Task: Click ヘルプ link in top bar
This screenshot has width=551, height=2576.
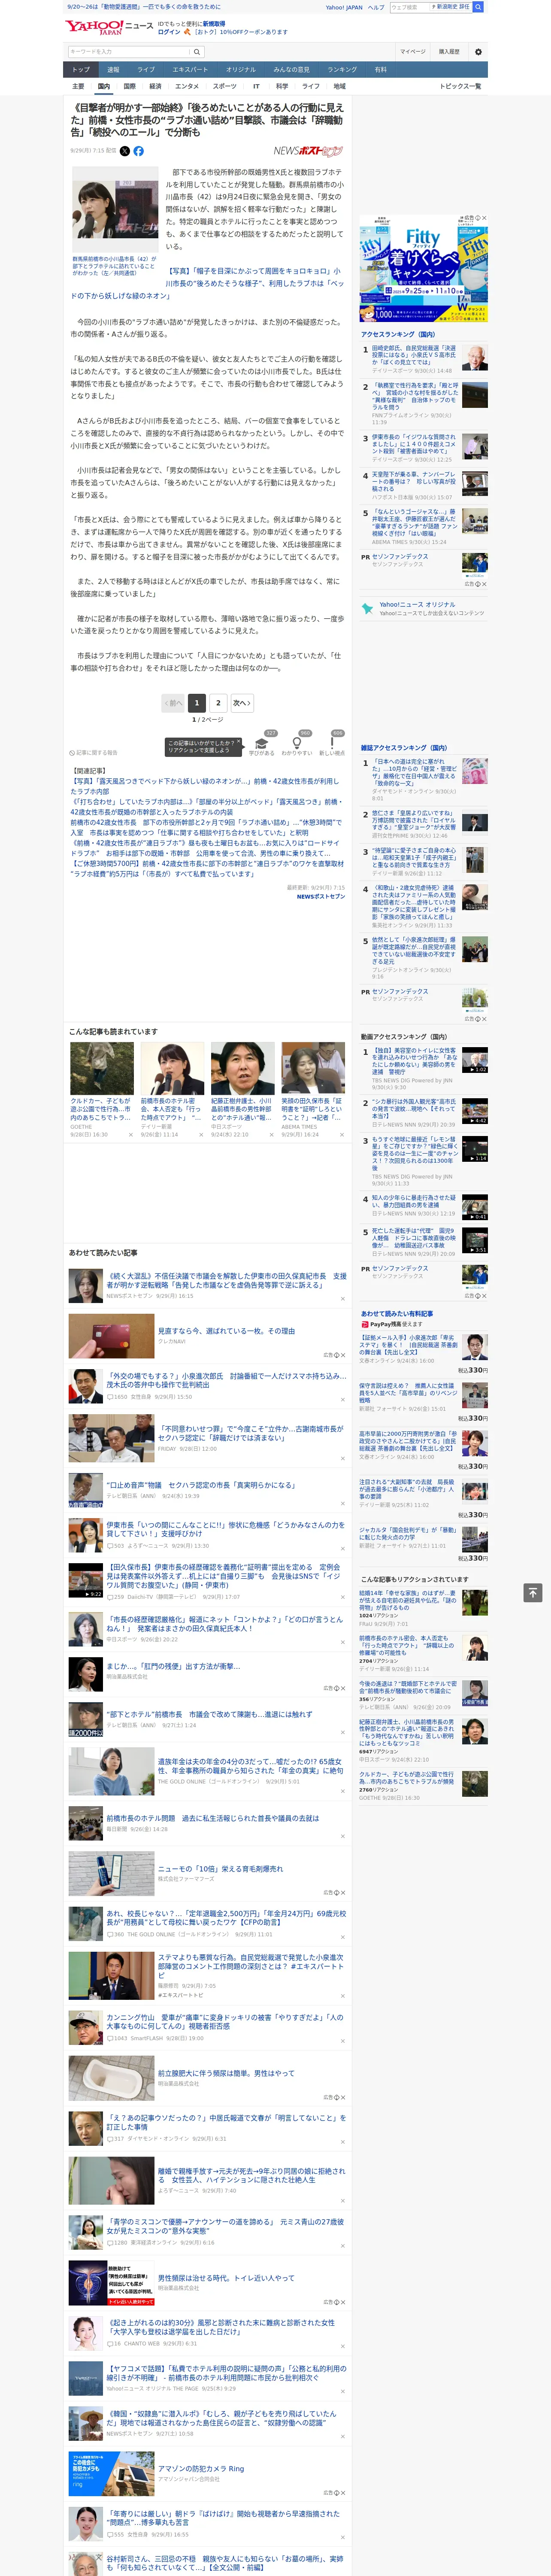Action: click(x=375, y=7)
